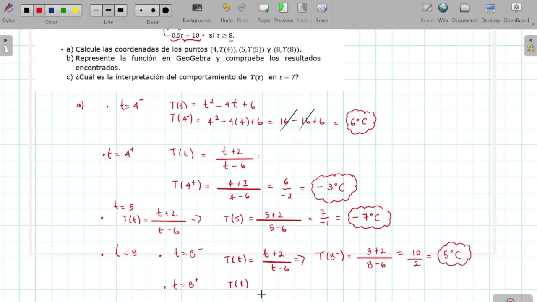Click the text 'Calcule las coordenadas de los puntos'
This screenshot has width=537, height=302.
(142, 49)
